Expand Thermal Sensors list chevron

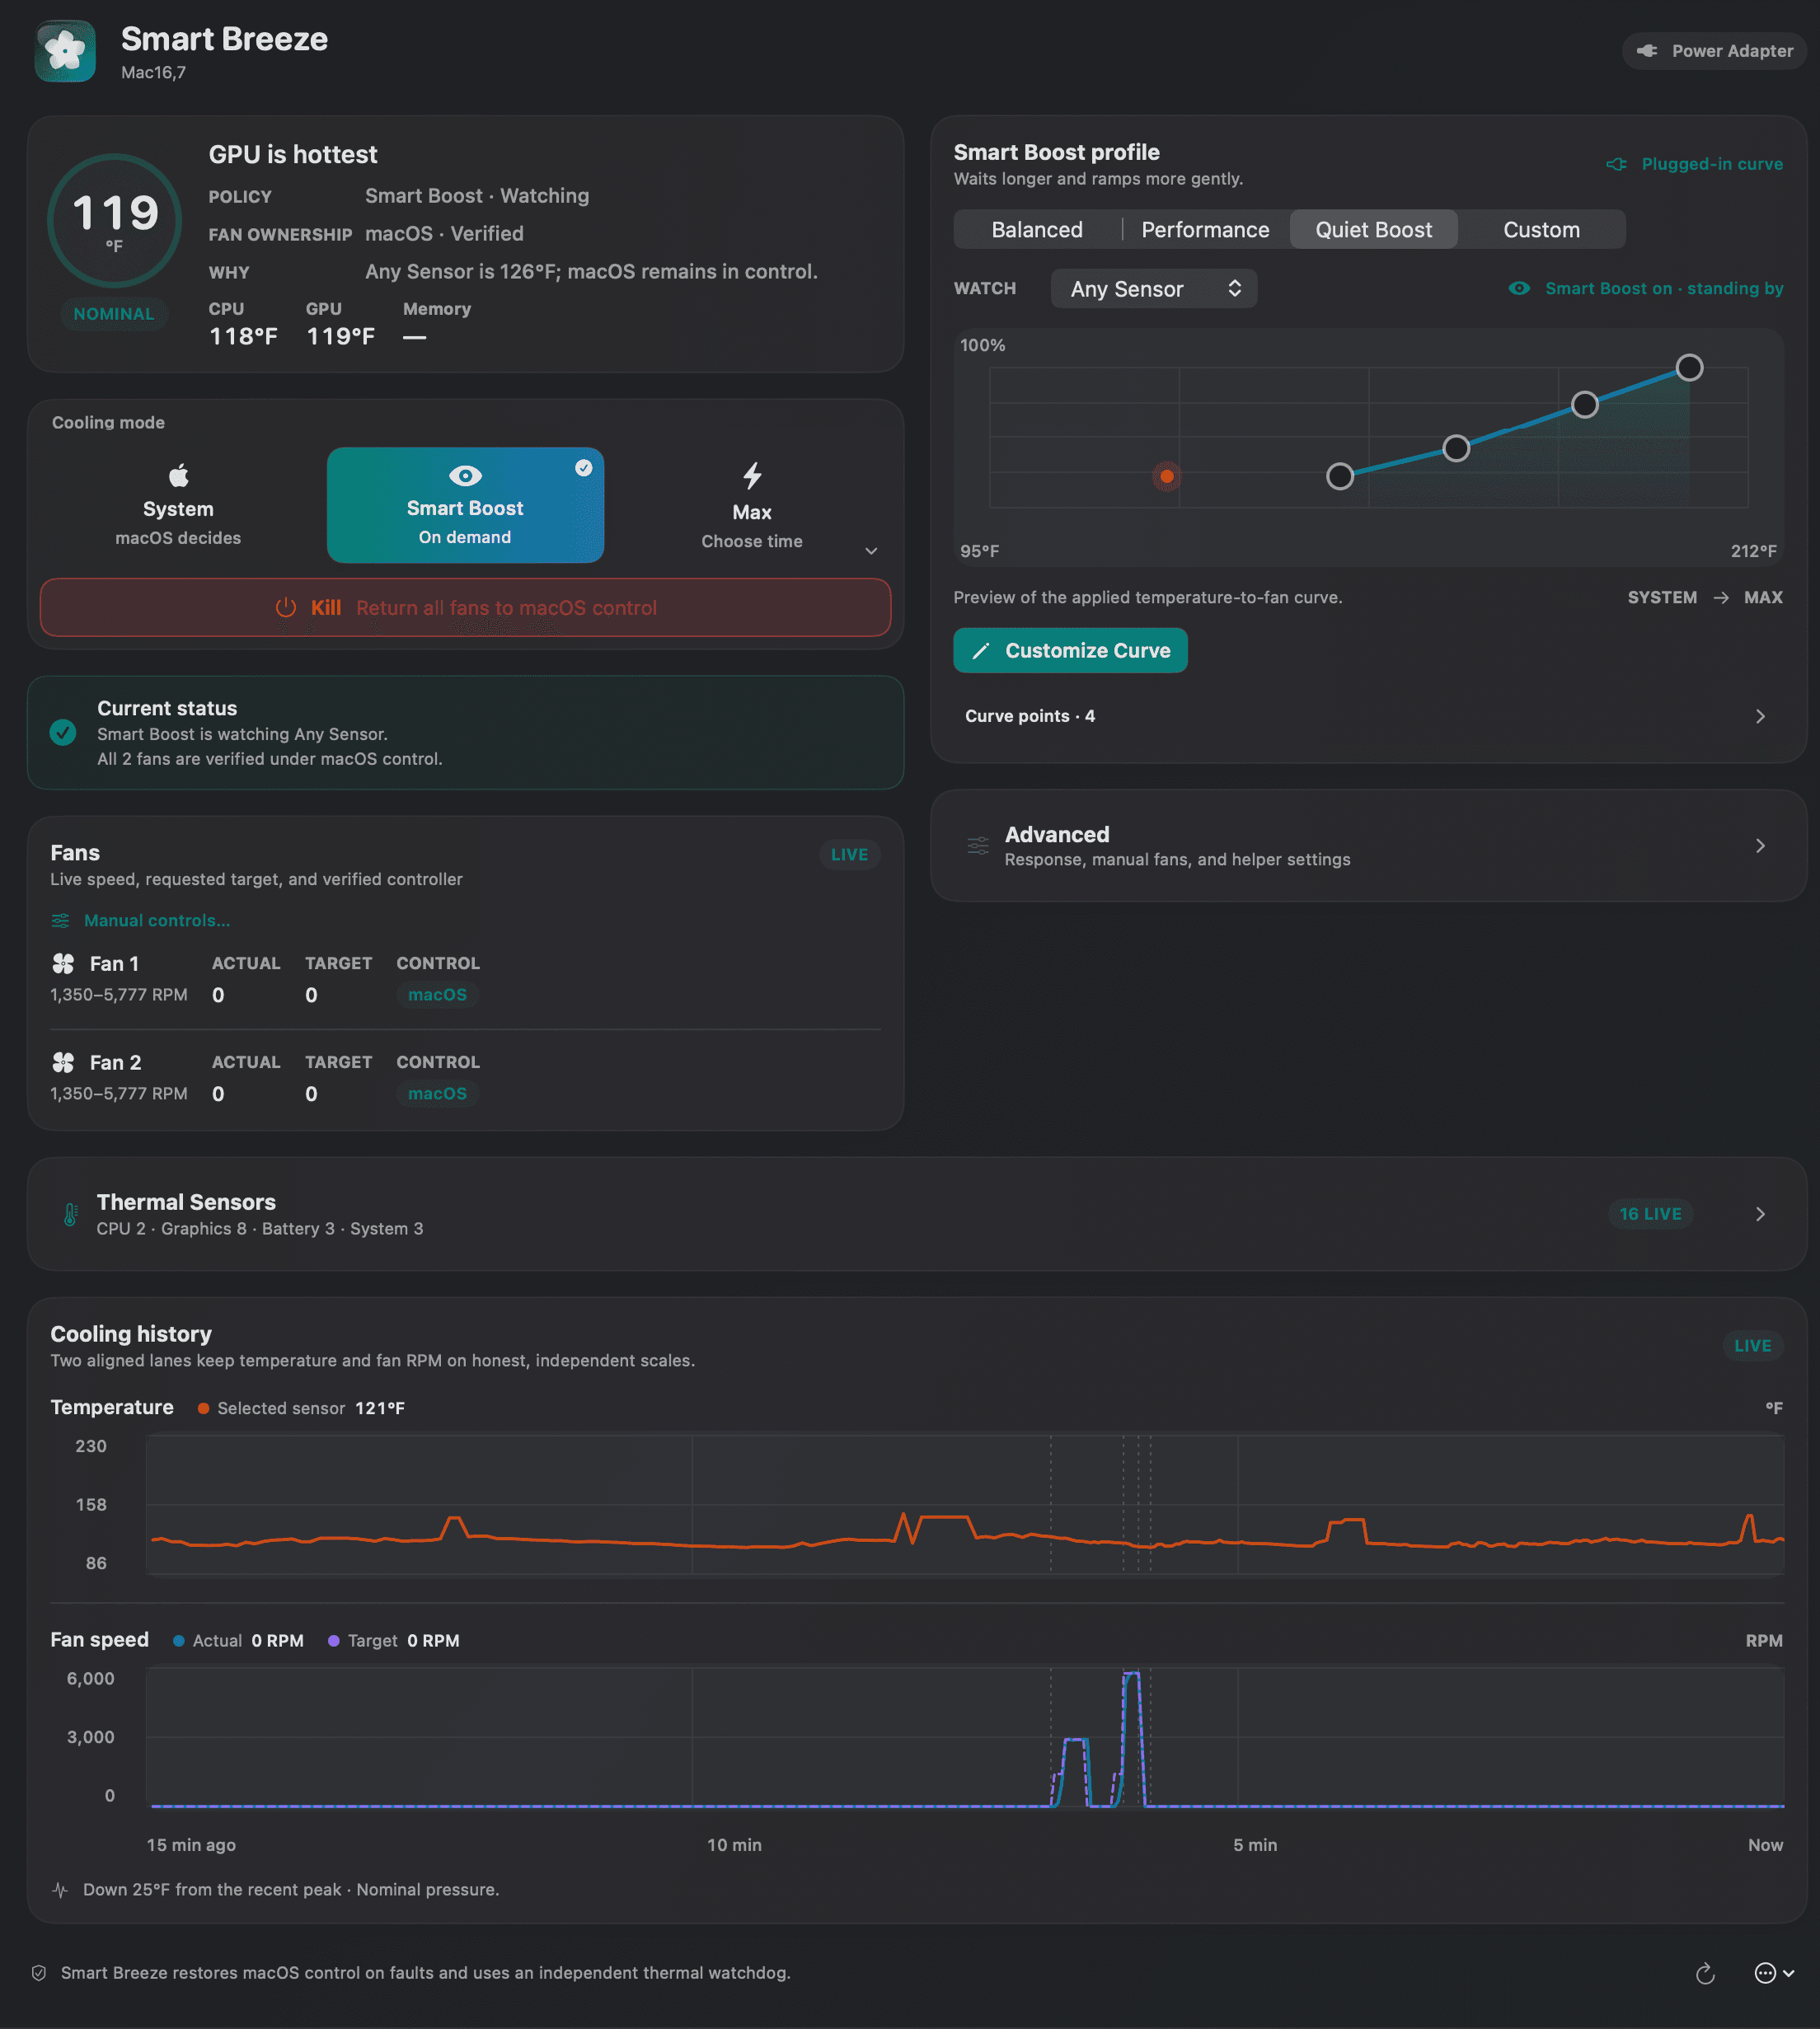pyautogui.click(x=1760, y=1214)
